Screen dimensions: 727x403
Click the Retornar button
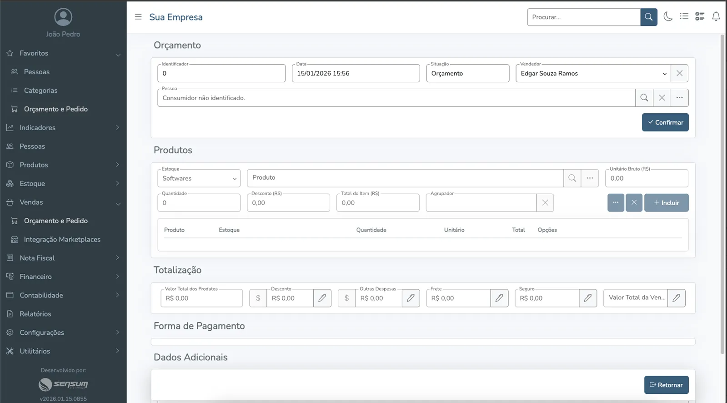(x=666, y=385)
